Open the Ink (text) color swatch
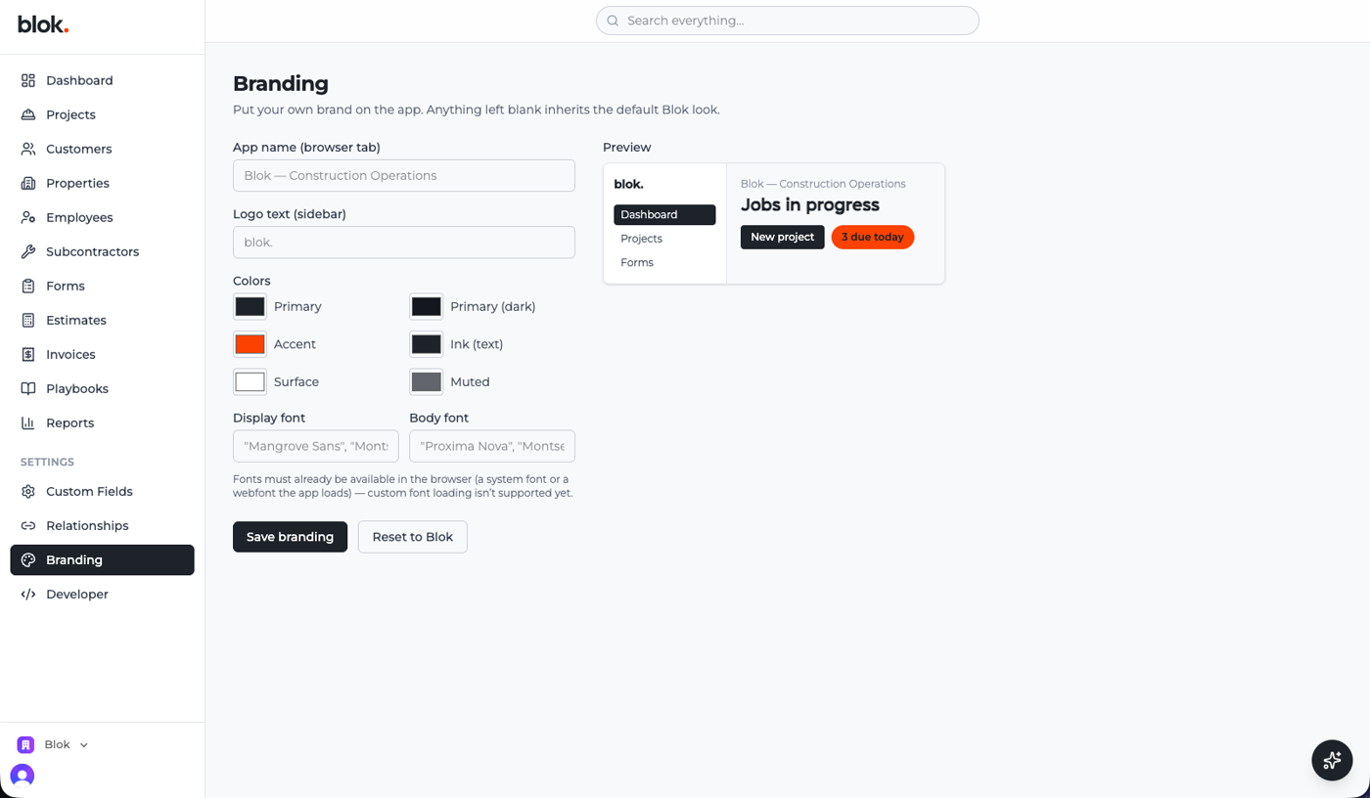1370x798 pixels. coord(426,344)
